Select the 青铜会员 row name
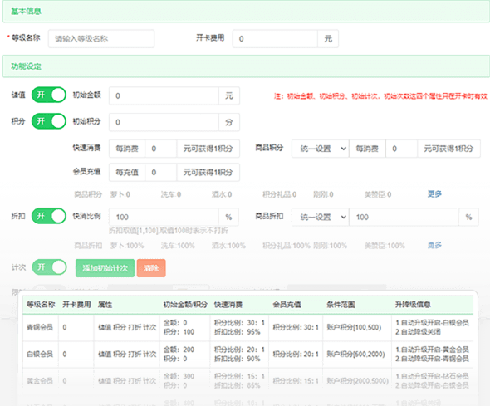This screenshot has width=490, height=406. pos(40,327)
